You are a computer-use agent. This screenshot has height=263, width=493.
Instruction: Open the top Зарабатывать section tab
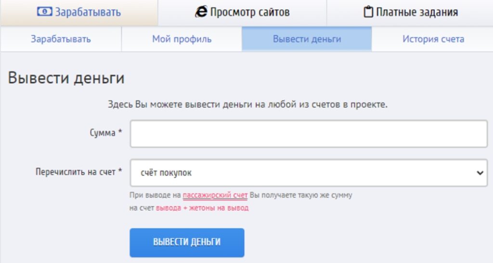(x=79, y=13)
